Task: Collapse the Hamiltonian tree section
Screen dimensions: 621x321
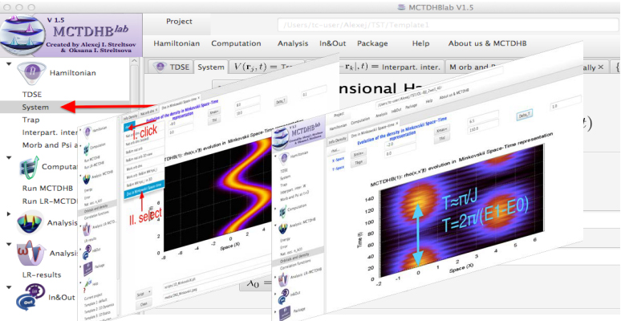Action: 9,64
